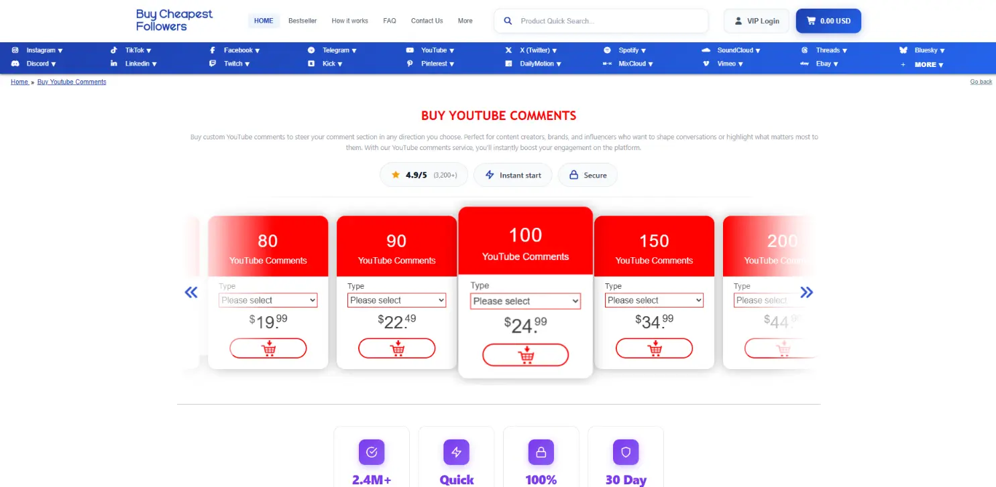Click the purple lock icon for 100%
The image size is (996, 487).
(541, 452)
